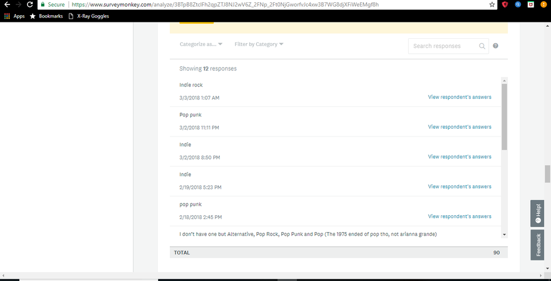Select the long 'I don't have one but Alternative' response
The image size is (551, 281).
coord(308,234)
